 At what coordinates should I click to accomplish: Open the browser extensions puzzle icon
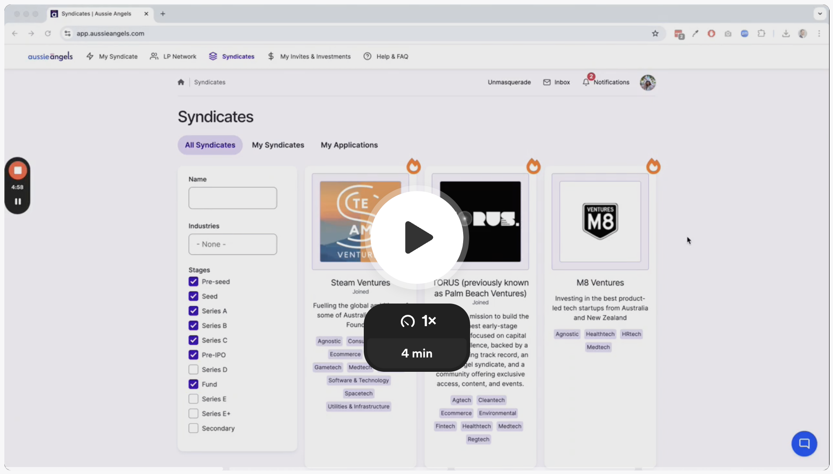tap(762, 33)
